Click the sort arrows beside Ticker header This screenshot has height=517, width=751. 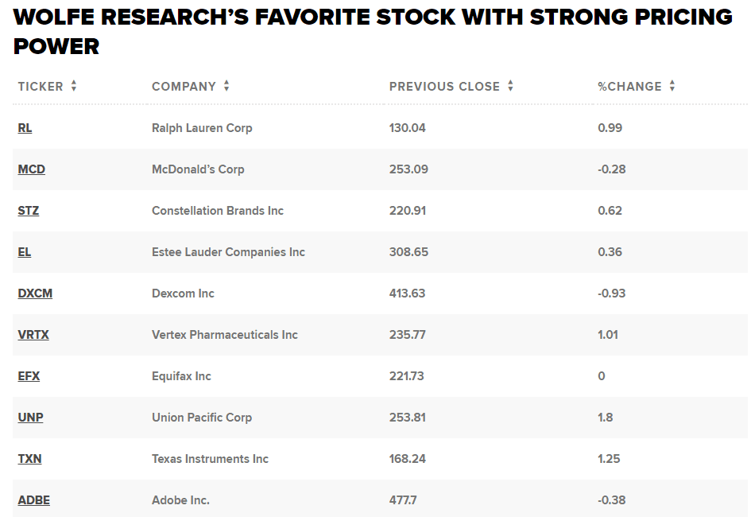pyautogui.click(x=74, y=86)
